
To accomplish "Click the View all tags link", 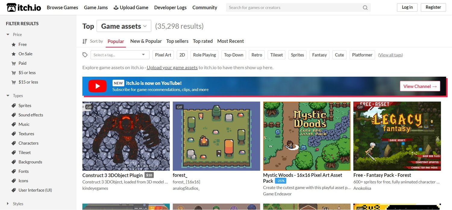I will pos(391,55).
